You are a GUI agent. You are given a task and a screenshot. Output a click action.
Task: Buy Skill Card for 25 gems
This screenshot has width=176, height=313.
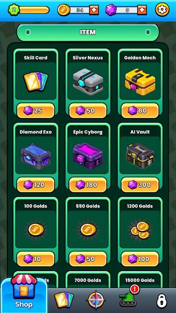[36, 110]
